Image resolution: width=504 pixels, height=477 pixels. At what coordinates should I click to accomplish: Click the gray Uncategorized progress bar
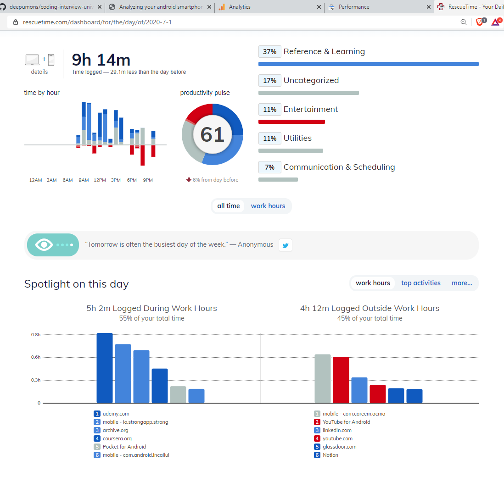click(308, 93)
